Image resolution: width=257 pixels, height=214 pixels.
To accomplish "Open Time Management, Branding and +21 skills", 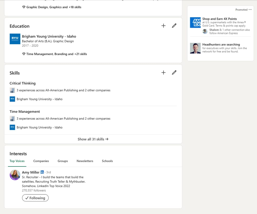I will [x=57, y=54].
